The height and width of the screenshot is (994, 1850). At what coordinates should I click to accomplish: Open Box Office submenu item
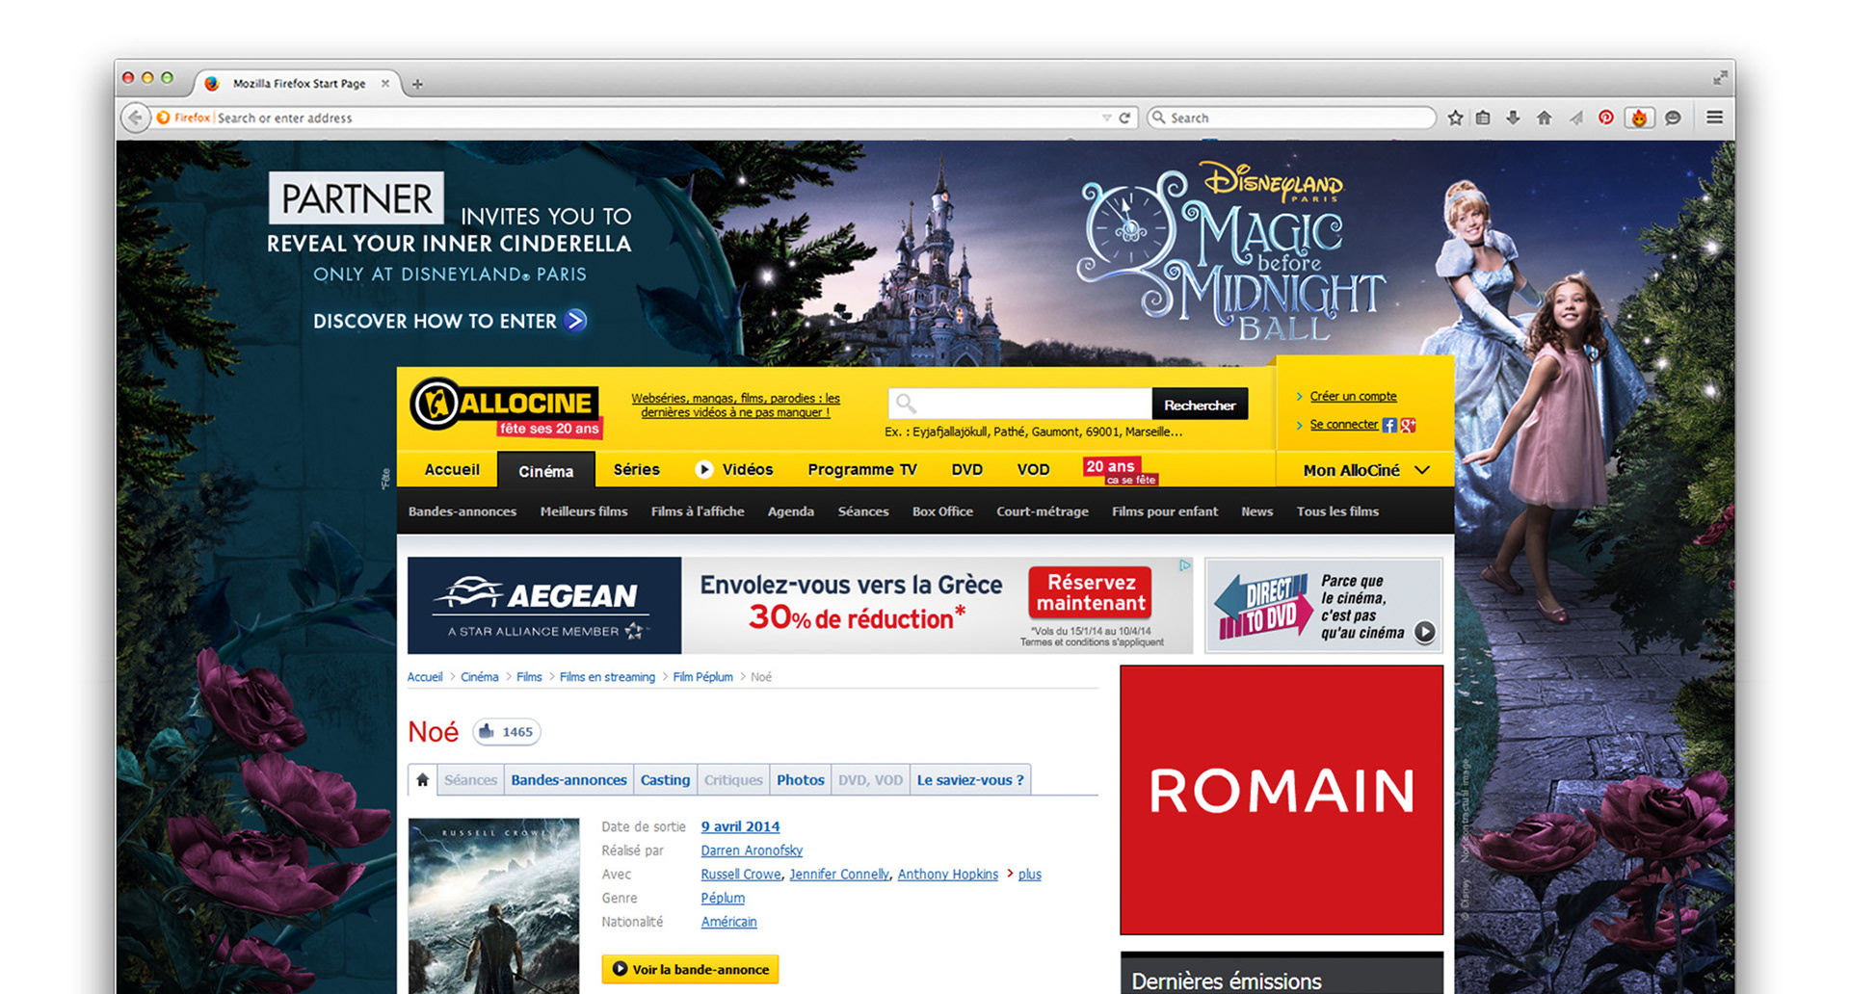942,511
